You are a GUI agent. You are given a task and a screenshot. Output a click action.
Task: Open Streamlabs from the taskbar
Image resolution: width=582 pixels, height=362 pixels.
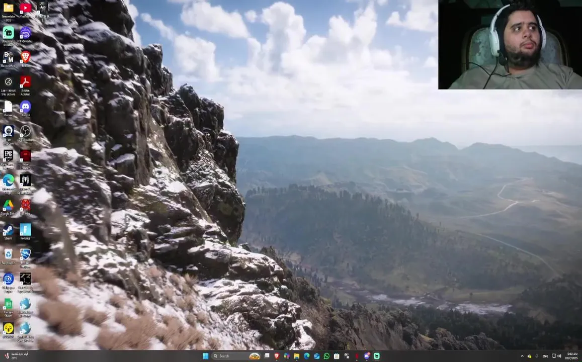tap(377, 356)
